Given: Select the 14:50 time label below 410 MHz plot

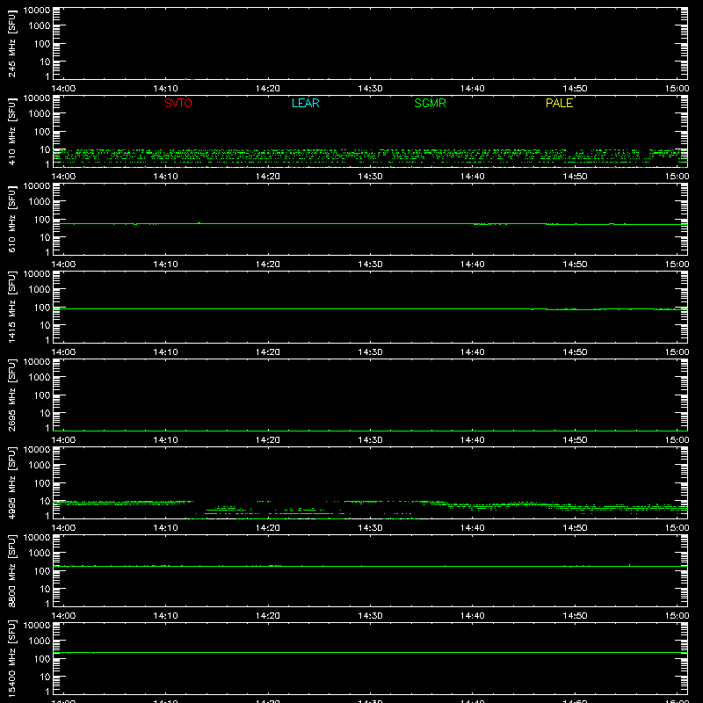Looking at the screenshot, I should coord(575,177).
